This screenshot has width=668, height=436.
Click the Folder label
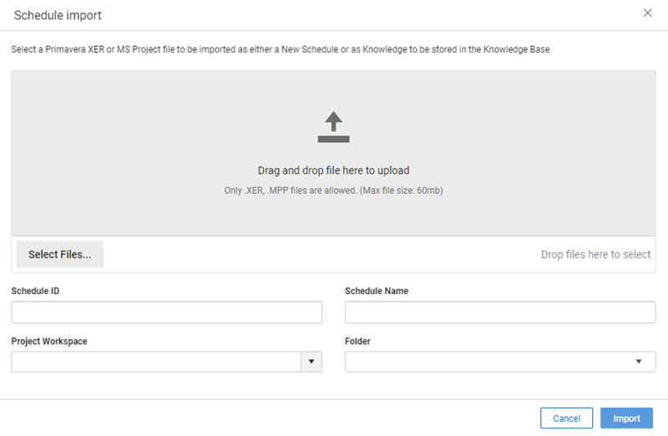pyautogui.click(x=357, y=342)
